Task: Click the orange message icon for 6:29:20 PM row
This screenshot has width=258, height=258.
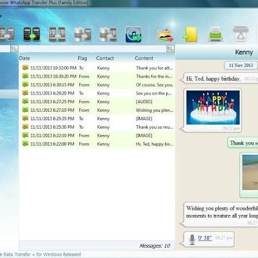Action: (25, 93)
